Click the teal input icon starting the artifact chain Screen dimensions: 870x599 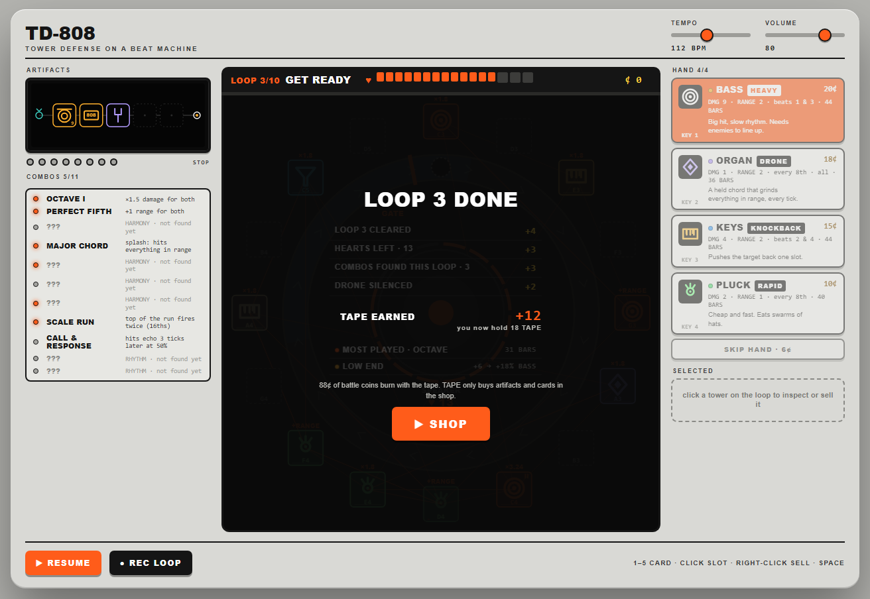38,115
